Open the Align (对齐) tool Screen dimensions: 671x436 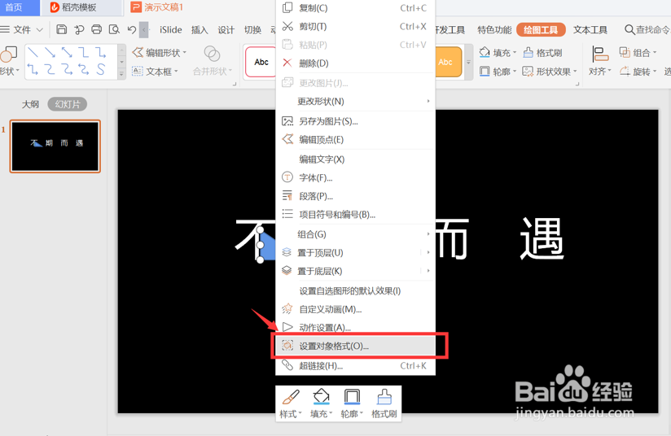point(600,61)
